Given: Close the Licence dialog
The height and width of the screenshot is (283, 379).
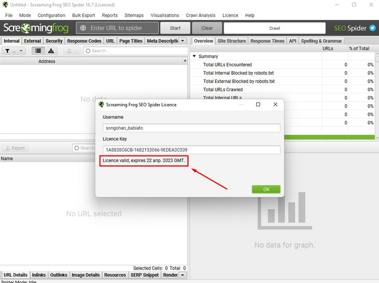Looking at the screenshot, I should [275, 104].
